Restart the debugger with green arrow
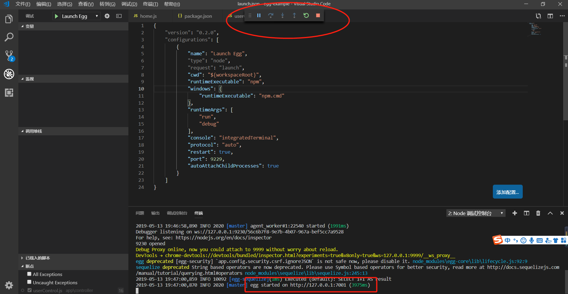This screenshot has width=568, height=294. click(x=306, y=15)
